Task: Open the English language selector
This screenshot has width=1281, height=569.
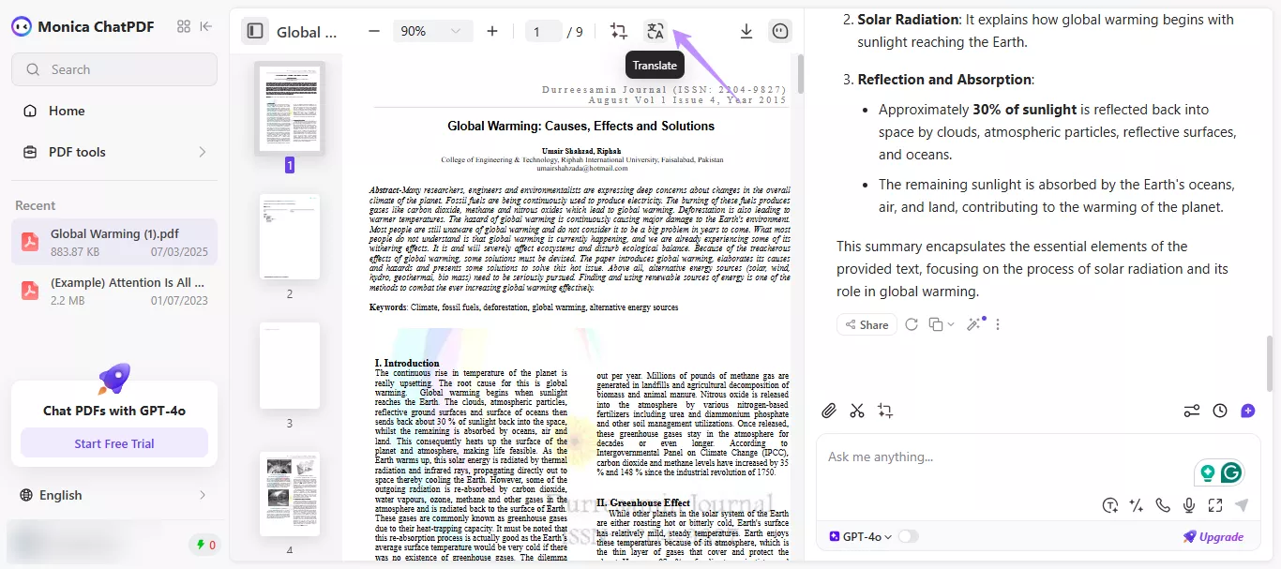Action: click(x=113, y=495)
